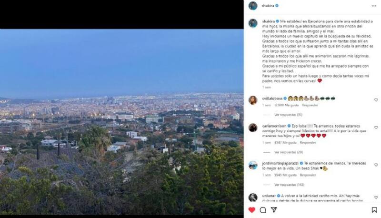This screenshot has width=381, height=218.
Task: Reply to the carlamorrison comment
Action: tap(308, 142)
